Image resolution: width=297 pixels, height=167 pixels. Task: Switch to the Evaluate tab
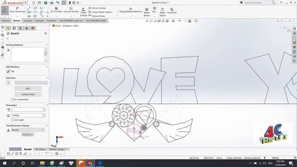coord(39,20)
